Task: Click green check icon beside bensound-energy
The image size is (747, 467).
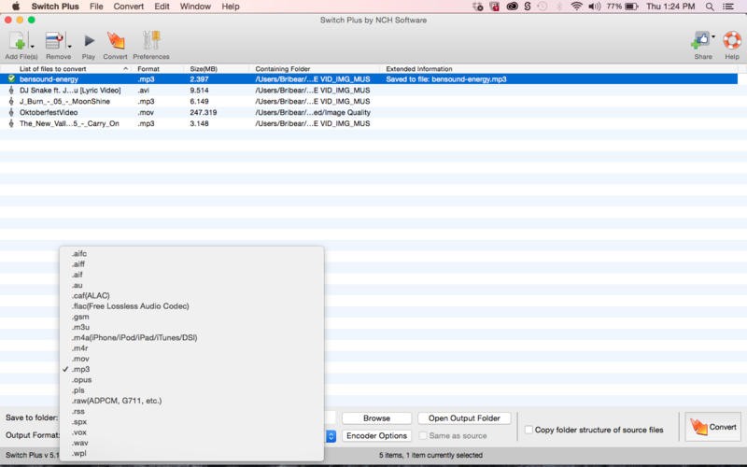Action: point(11,78)
